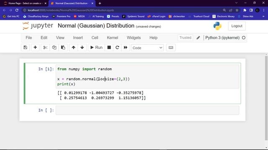Click the print(x) code line
Viewport: 268px width, 150px height.
click(66, 84)
